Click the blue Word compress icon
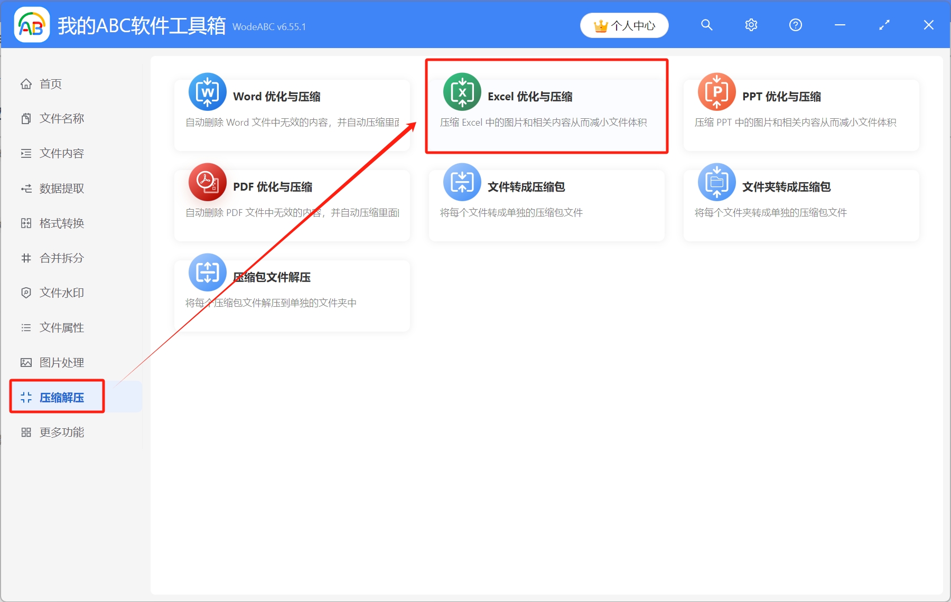The height and width of the screenshot is (602, 951). coord(208,92)
